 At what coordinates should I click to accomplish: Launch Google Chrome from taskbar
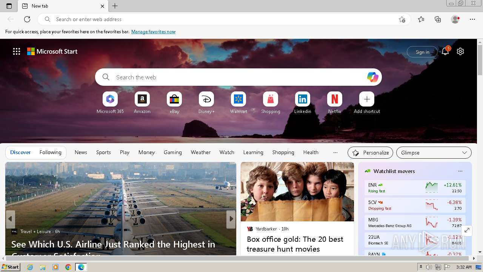tap(68, 267)
